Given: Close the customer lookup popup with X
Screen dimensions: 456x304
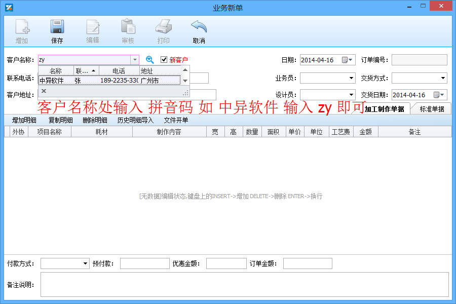Looking at the screenshot, I should click(x=44, y=91).
